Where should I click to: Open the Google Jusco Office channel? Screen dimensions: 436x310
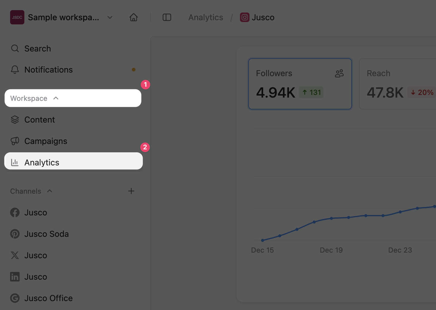[x=48, y=298]
